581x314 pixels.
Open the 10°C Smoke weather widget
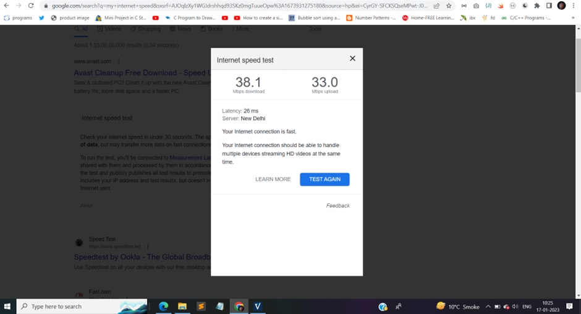458,306
